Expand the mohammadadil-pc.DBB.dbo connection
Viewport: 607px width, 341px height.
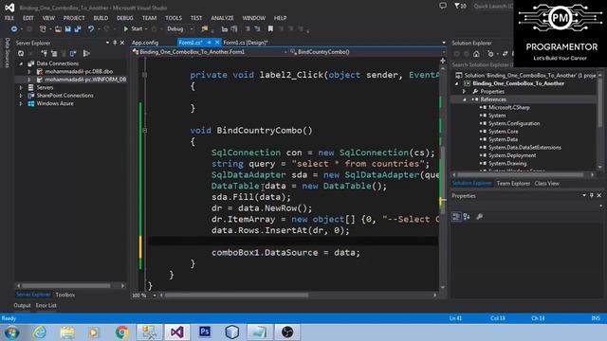pyautogui.click(x=29, y=72)
